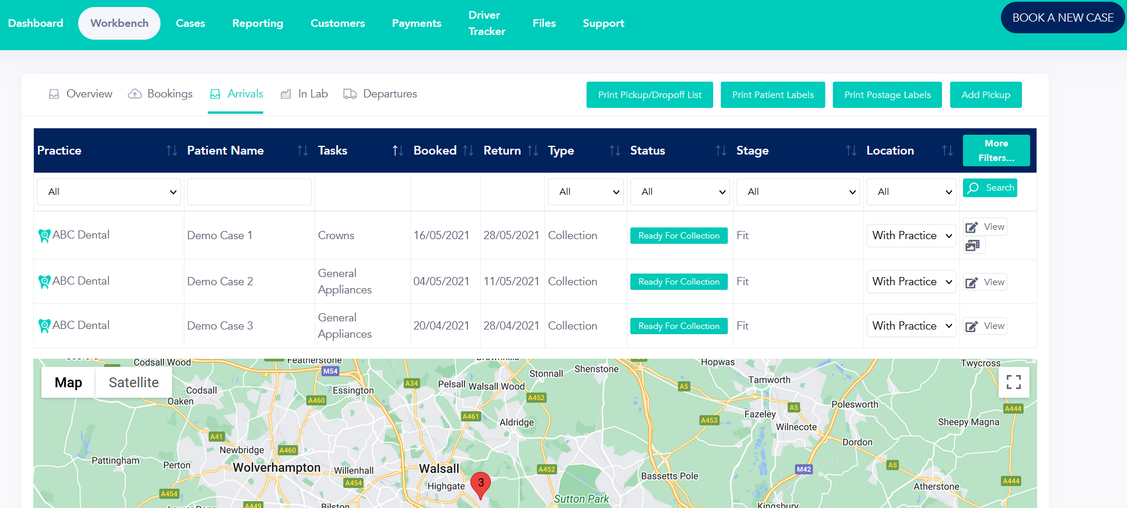
Task: Click the tooth icon beside Demo Case 2 practice
Action: point(44,282)
